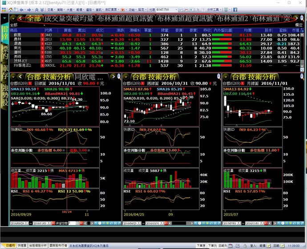Select the 強勢股 sidebar tab
307x249 pixels.
point(5,95)
